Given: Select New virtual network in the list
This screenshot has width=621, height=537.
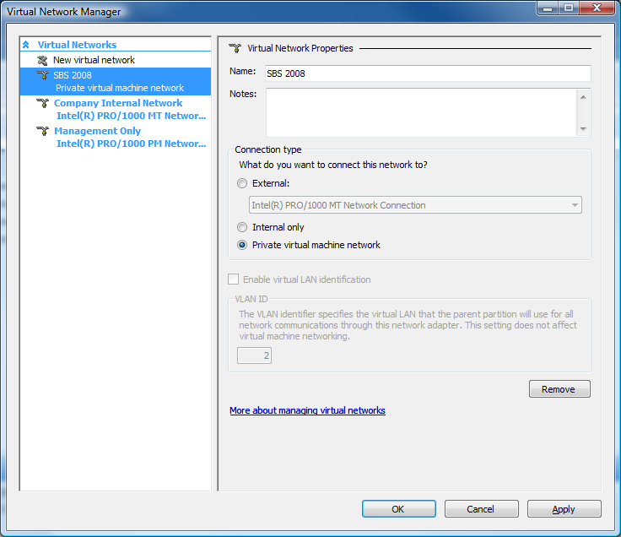Looking at the screenshot, I should [94, 60].
